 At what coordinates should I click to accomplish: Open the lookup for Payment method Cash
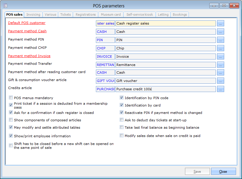tap(220, 32)
